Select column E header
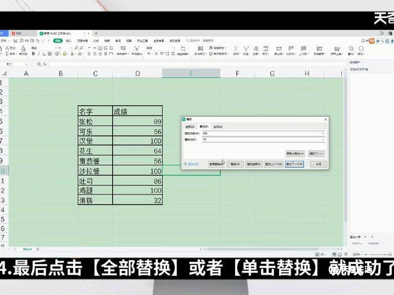Image resolution: width=394 pixels, height=295 pixels. [x=191, y=74]
